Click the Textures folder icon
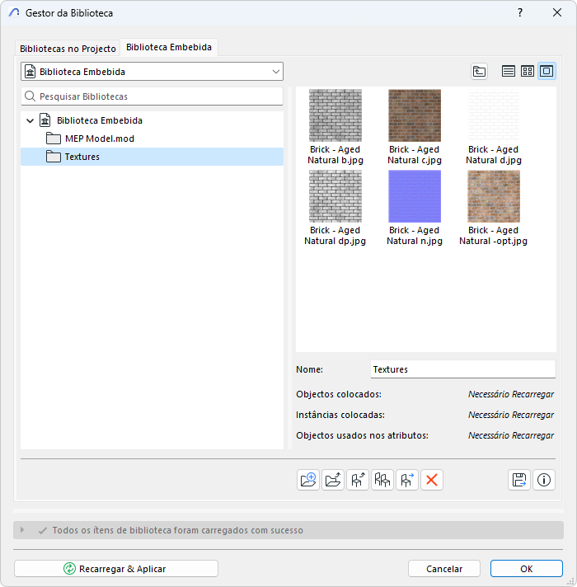Image resolution: width=577 pixels, height=587 pixels. (x=54, y=157)
